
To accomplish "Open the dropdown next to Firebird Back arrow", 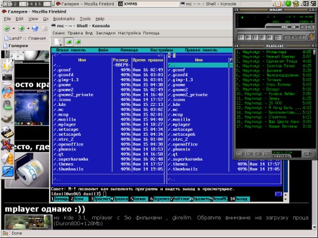I will [x=14, y=29].
